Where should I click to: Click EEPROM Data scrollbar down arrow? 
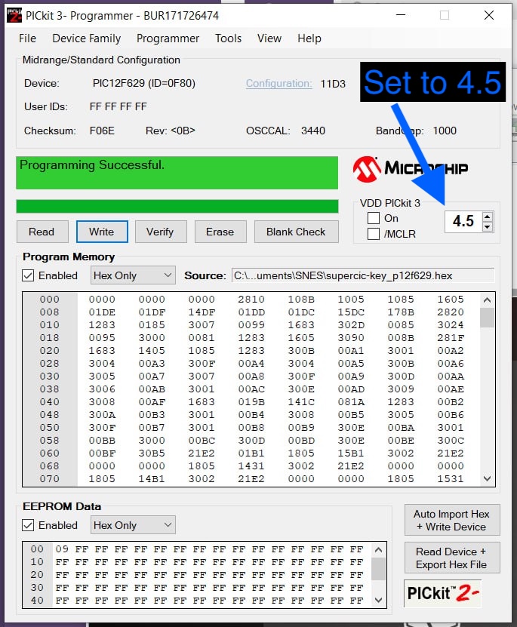click(x=378, y=600)
